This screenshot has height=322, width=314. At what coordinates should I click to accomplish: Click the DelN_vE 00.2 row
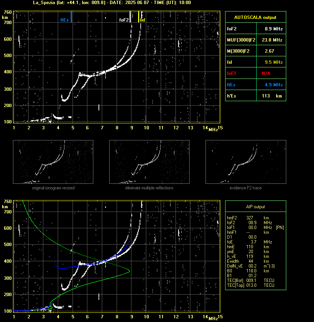pyautogui.click(x=251, y=266)
